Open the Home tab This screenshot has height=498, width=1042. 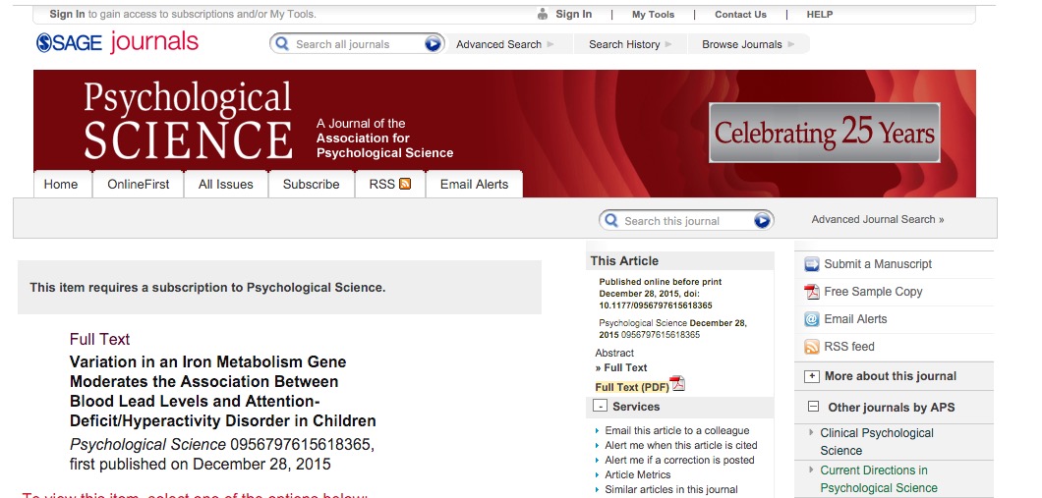[x=61, y=185]
